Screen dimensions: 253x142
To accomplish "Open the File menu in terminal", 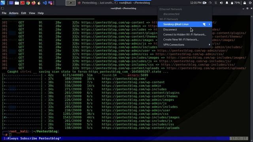I will click(x=4, y=13).
